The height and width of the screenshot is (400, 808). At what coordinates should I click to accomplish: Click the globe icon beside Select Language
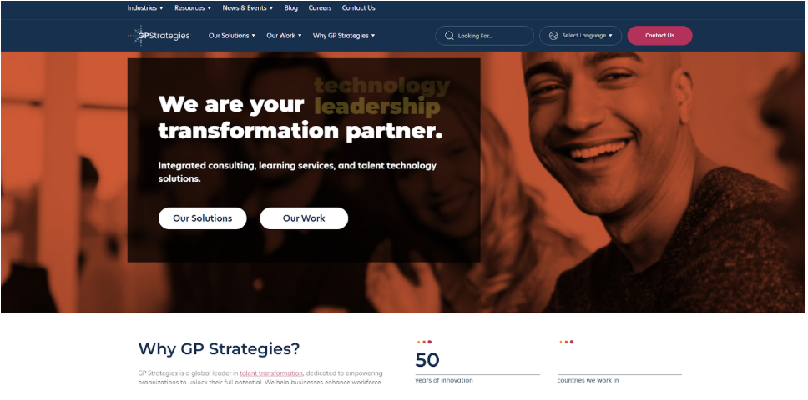click(x=553, y=36)
